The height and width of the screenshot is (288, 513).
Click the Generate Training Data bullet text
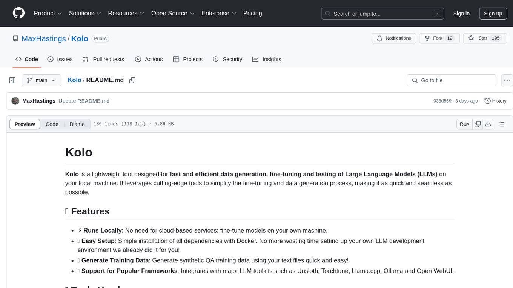[x=213, y=260]
